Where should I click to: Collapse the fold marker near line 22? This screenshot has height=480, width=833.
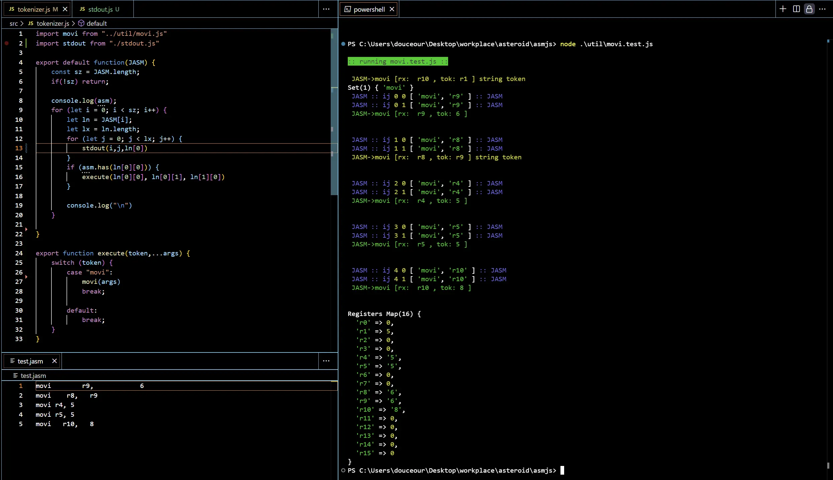click(26, 229)
